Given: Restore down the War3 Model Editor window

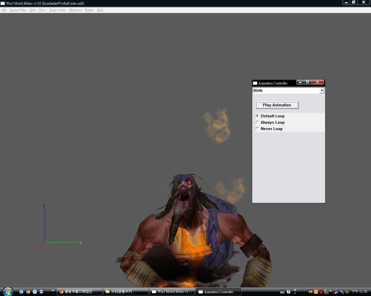Looking at the screenshot, I should click(x=353, y=2).
